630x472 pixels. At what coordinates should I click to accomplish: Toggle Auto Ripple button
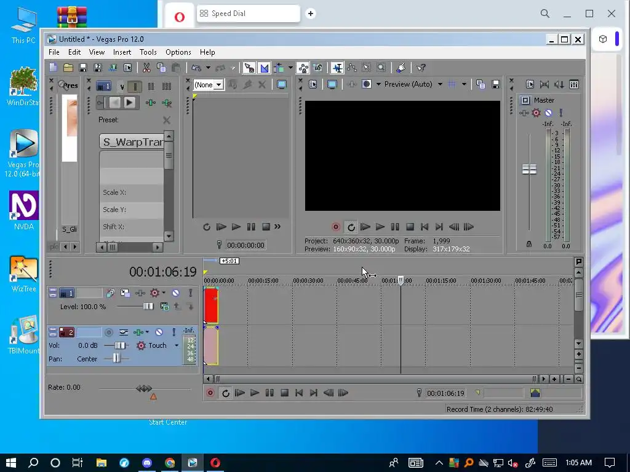(x=279, y=68)
